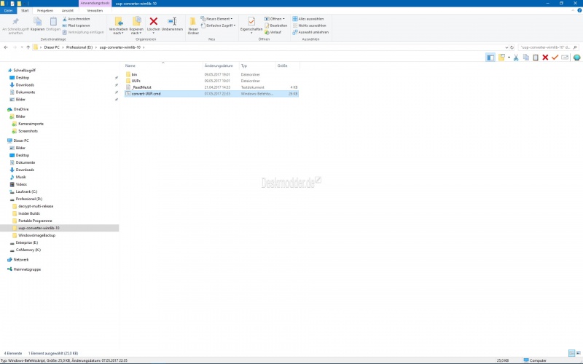Switch to details view in status bar
Image resolution: width=583 pixels, height=364 pixels.
tap(572, 353)
